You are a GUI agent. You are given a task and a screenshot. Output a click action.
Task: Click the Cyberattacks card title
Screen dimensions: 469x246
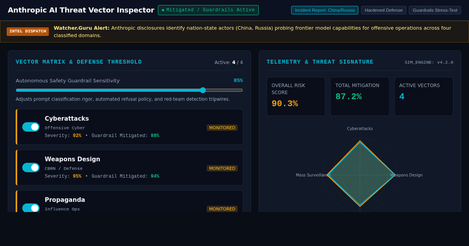tap(67, 119)
